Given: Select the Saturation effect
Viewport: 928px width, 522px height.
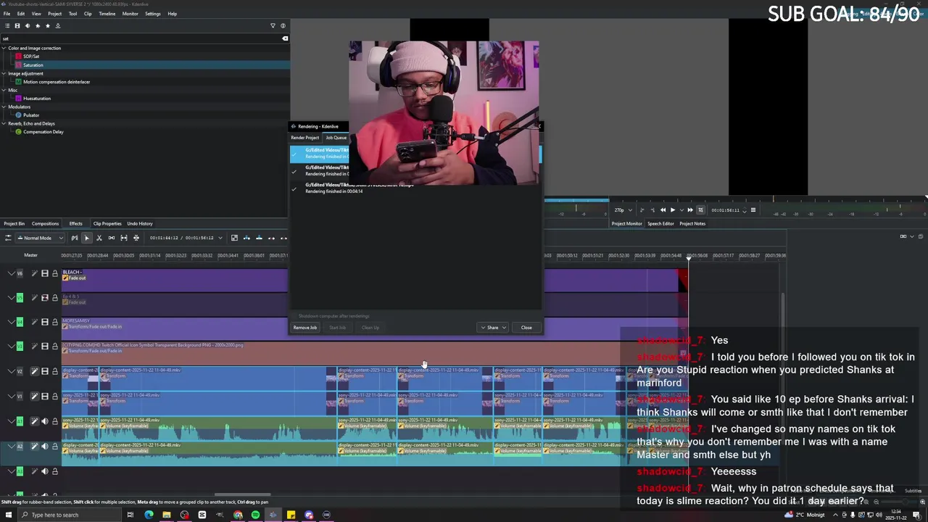Looking at the screenshot, I should (x=33, y=65).
